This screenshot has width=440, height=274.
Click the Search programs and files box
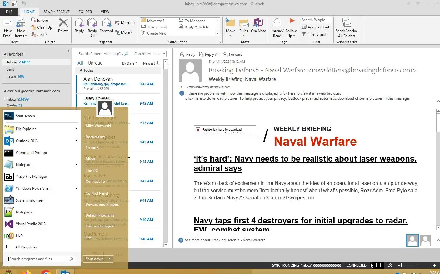click(x=41, y=259)
